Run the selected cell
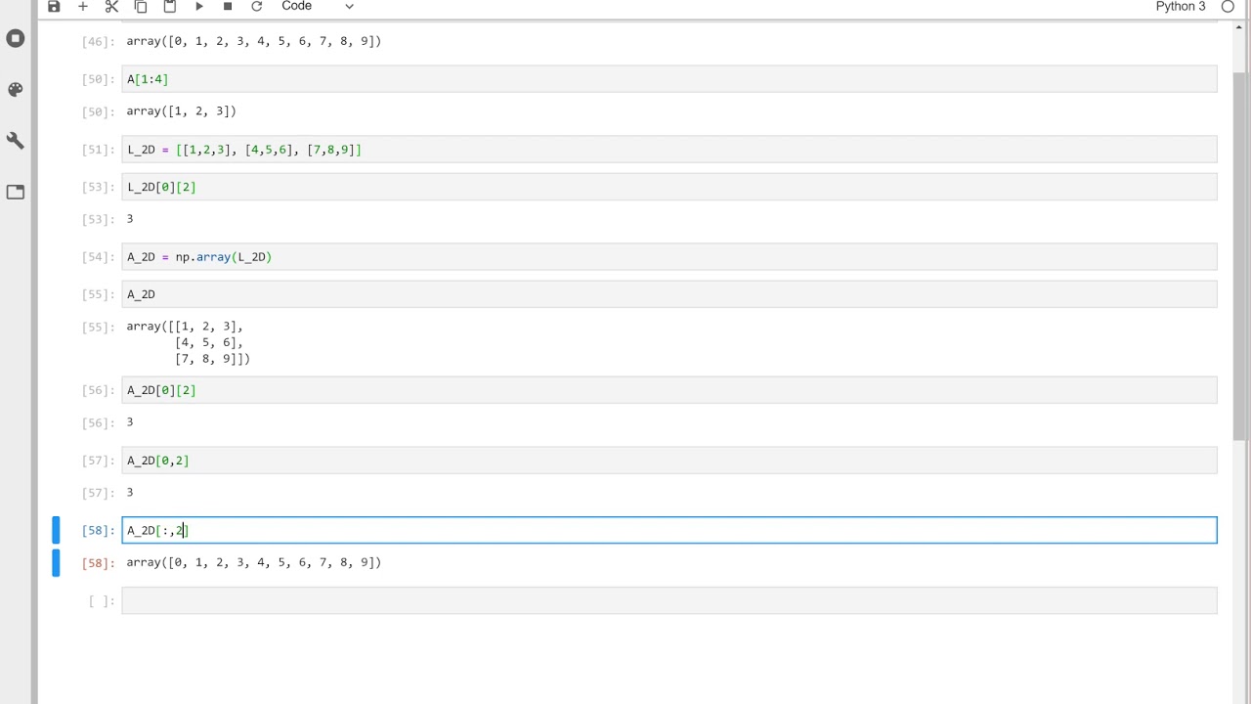This screenshot has height=704, width=1251. [199, 6]
